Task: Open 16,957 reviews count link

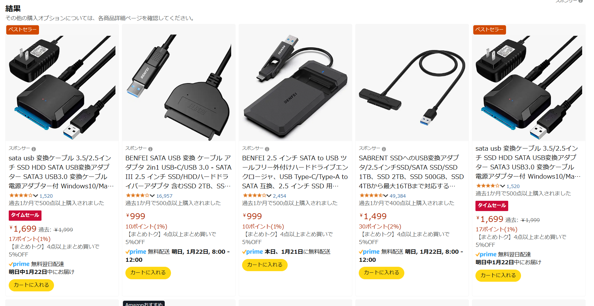Action: click(164, 196)
